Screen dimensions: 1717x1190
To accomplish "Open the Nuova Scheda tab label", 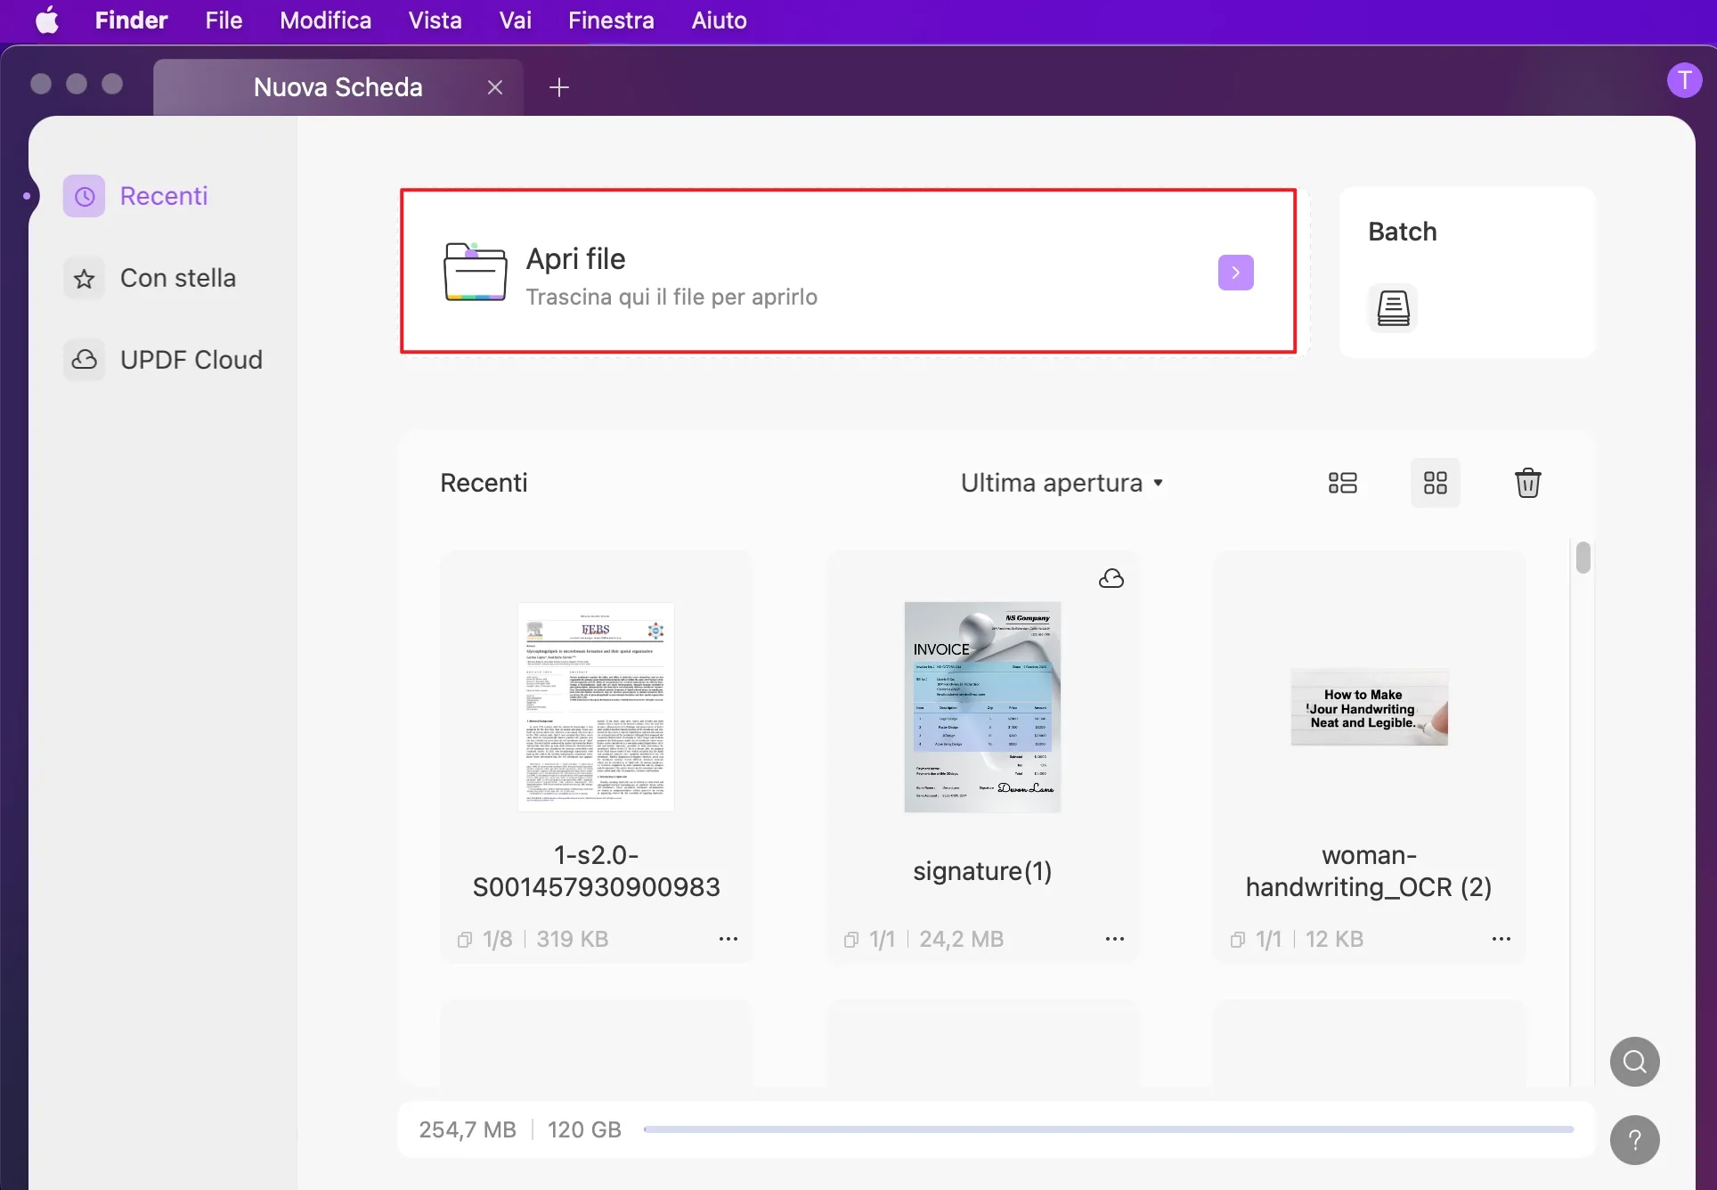I will 338,86.
